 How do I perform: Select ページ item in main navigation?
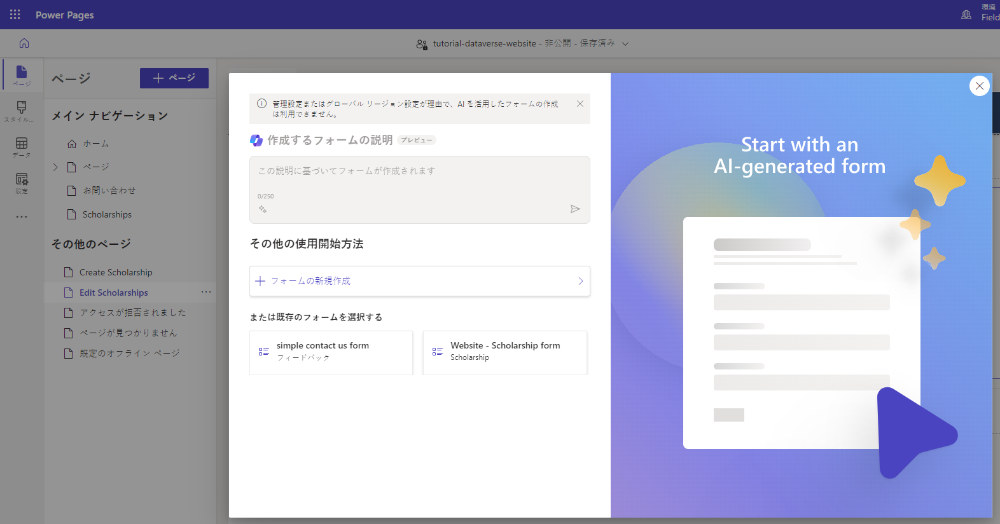[96, 167]
